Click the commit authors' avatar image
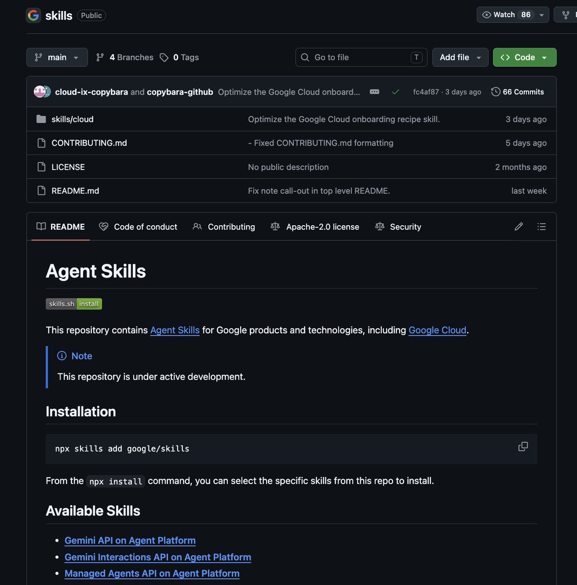 [42, 92]
